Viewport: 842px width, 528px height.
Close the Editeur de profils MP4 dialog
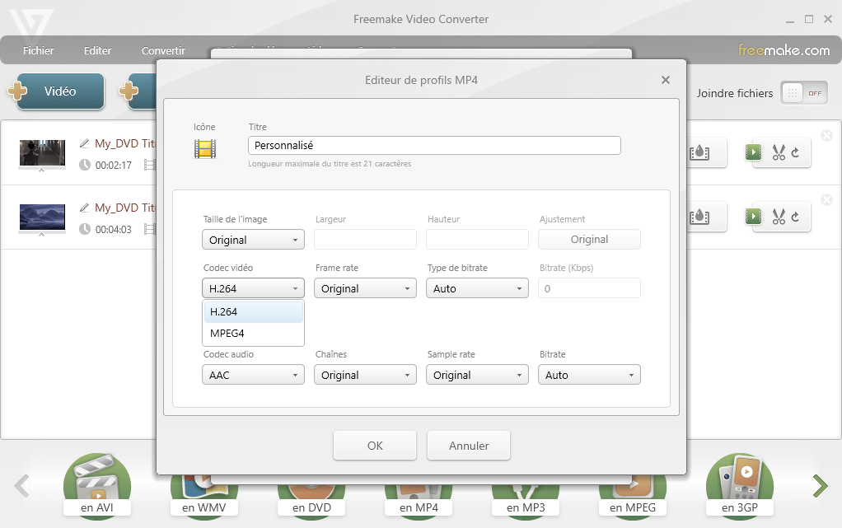pyautogui.click(x=666, y=80)
